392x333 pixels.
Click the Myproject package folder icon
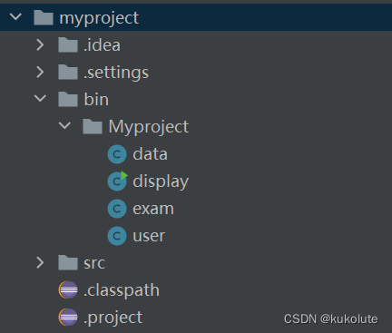click(93, 126)
